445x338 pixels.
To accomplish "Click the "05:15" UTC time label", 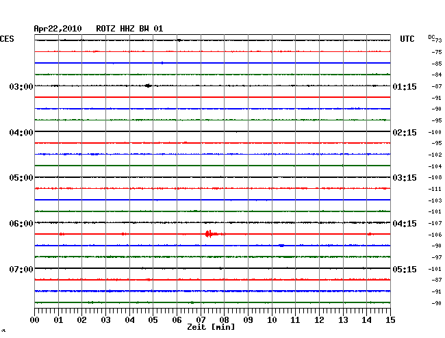I will point(405,269).
